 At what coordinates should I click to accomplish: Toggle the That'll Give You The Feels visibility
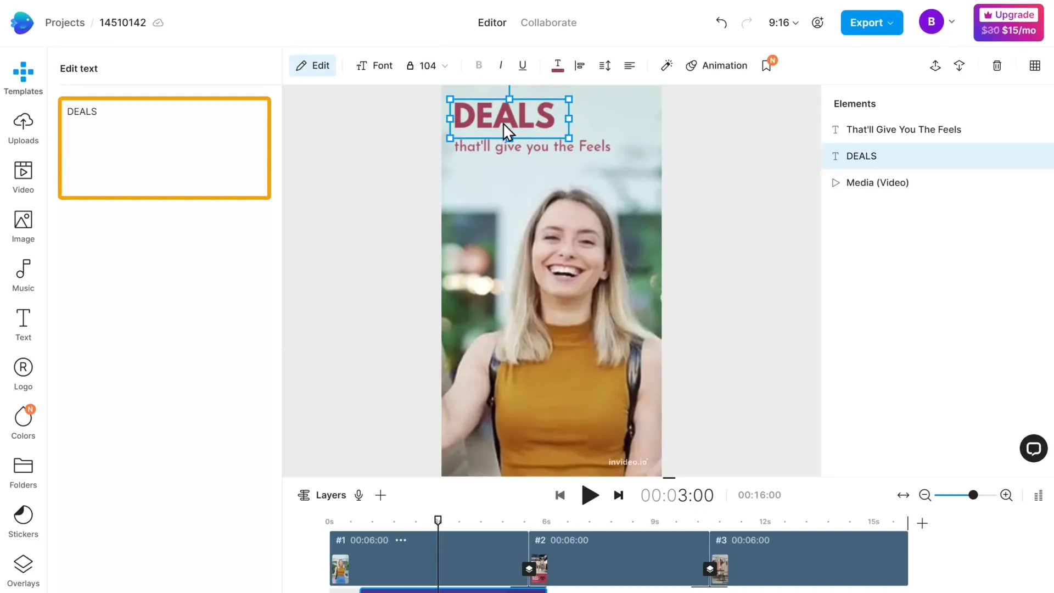click(1041, 129)
